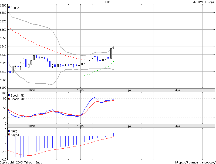Click the MACD axis label -15
Screen dimensions: 216x164
(x=4, y=159)
